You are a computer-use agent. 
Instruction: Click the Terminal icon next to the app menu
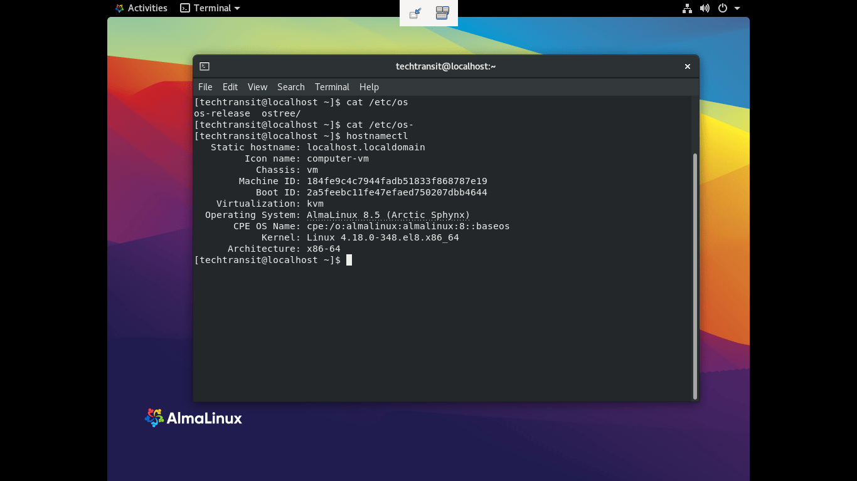(184, 8)
